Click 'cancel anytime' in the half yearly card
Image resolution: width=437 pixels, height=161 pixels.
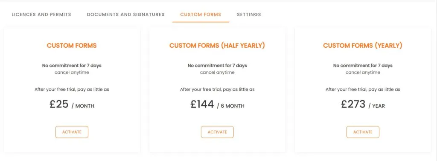pos(217,72)
